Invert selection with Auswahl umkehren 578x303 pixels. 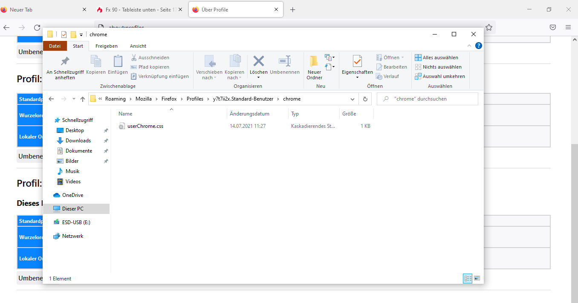coord(440,76)
